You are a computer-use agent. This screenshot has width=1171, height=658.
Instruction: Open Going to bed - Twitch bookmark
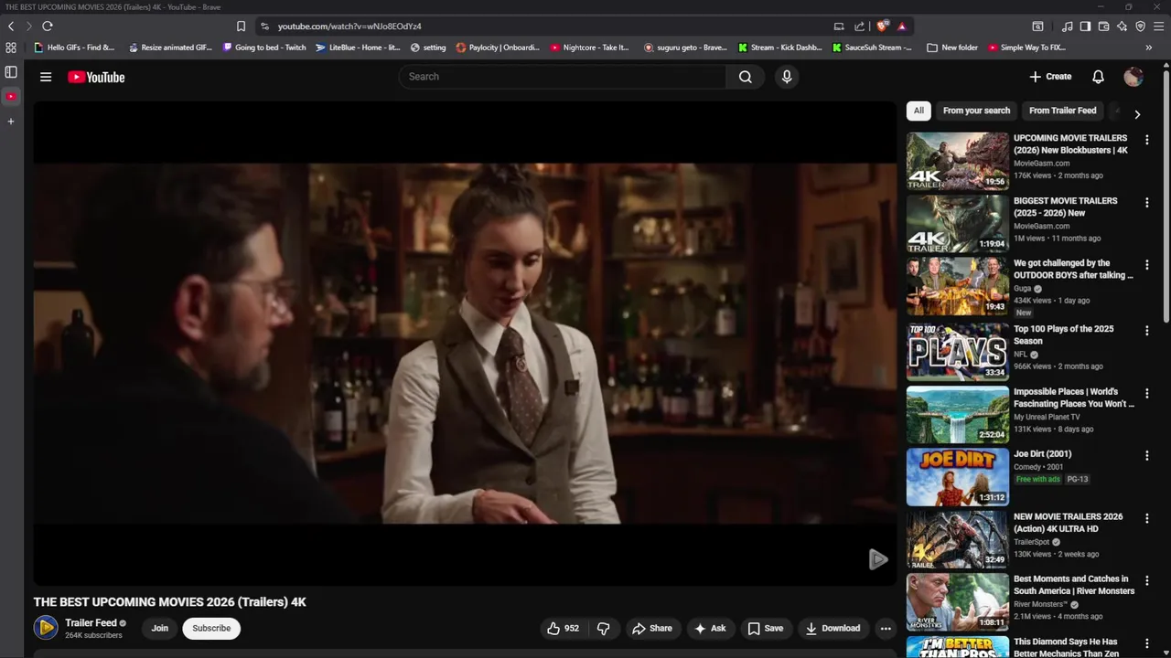(264, 48)
